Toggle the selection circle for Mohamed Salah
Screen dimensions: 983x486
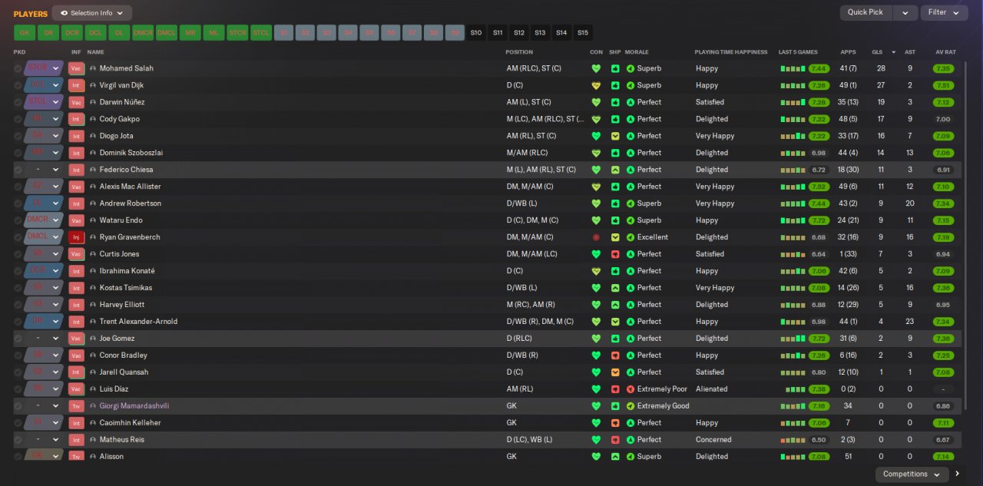pos(18,68)
